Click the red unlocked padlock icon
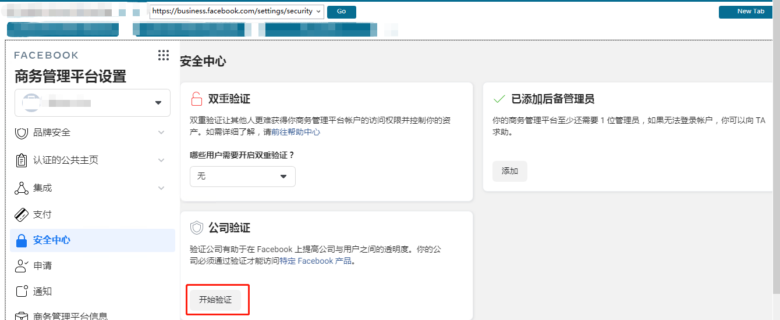The width and height of the screenshot is (780, 320). coord(197,99)
